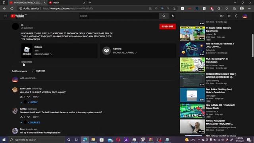254x143 pixels.
Task: Open the browser favorites star icon
Action: coord(227,8)
